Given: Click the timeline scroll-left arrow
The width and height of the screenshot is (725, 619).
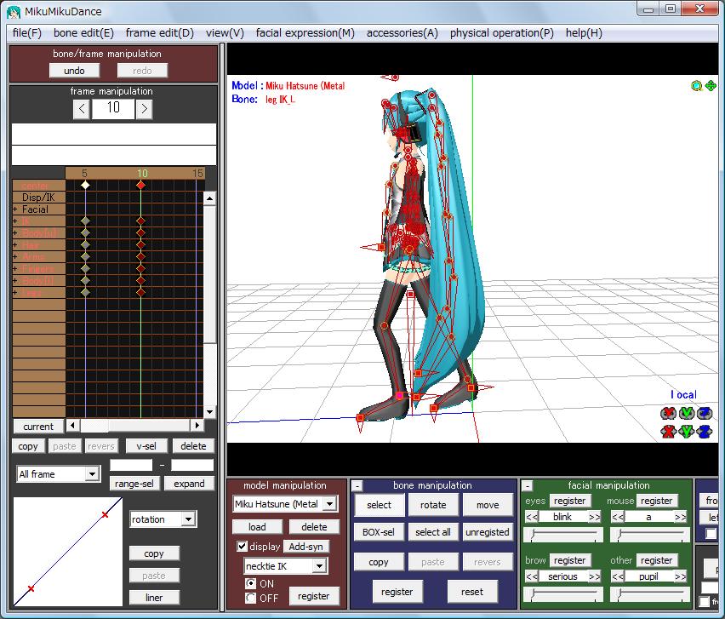Looking at the screenshot, I should tap(72, 425).
